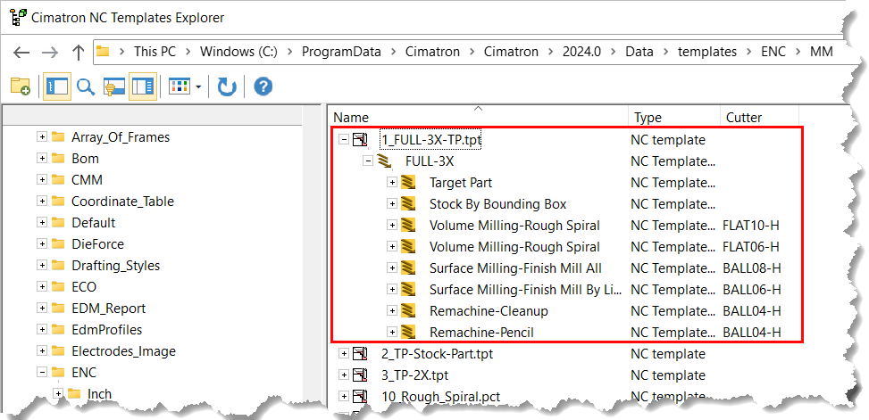Click the Rough Spiral FLAT06-H procedure icon
Screen dimensions: 869x420
point(408,247)
